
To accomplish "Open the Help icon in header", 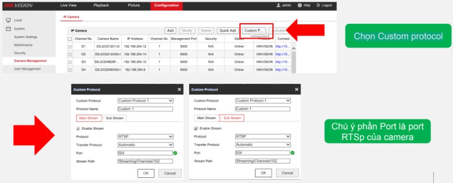I will pos(300,5).
